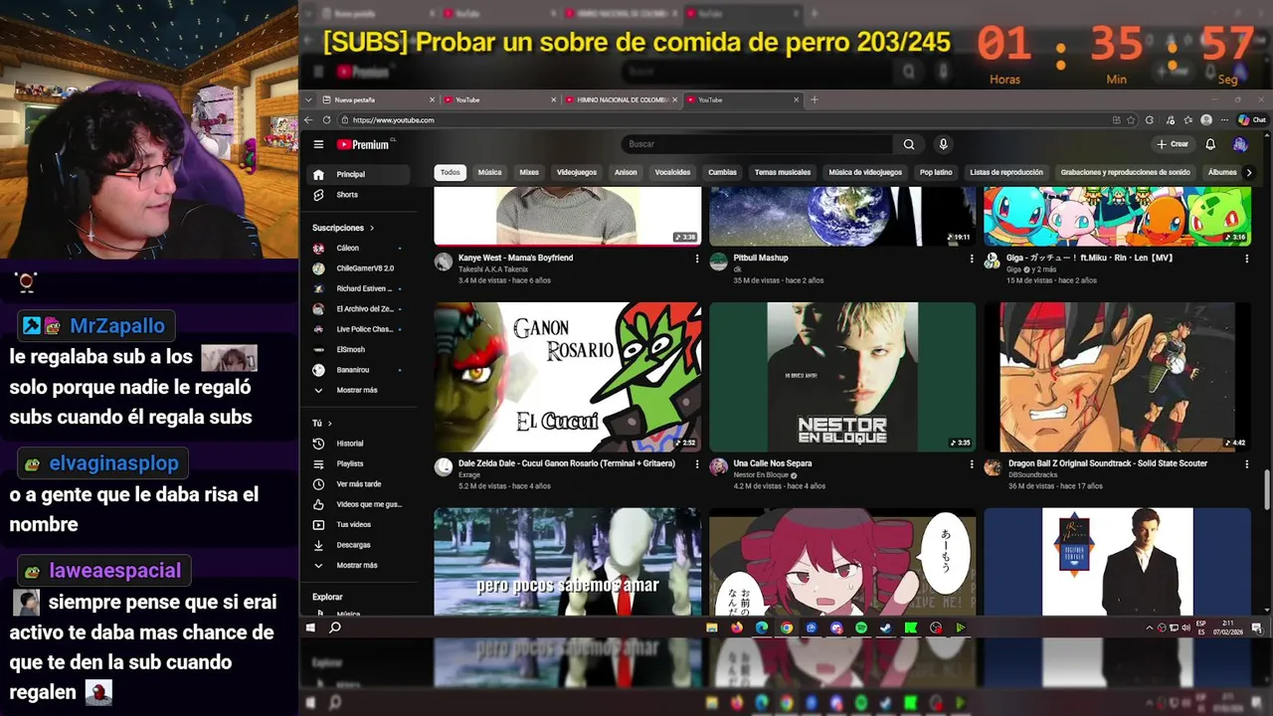
Task: Open the Cáleon subscription channel
Action: click(x=357, y=248)
